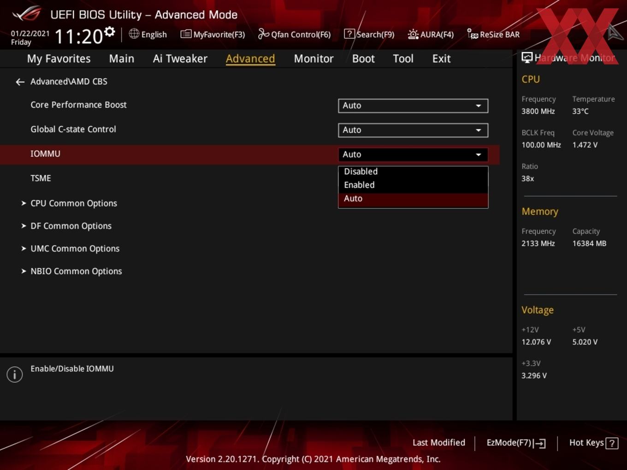Switch to the My Favorites tab
The image size is (627, 470).
[59, 59]
